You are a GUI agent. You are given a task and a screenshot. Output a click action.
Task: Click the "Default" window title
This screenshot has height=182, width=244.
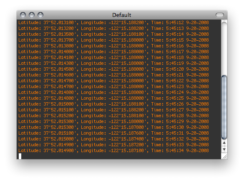(x=122, y=15)
